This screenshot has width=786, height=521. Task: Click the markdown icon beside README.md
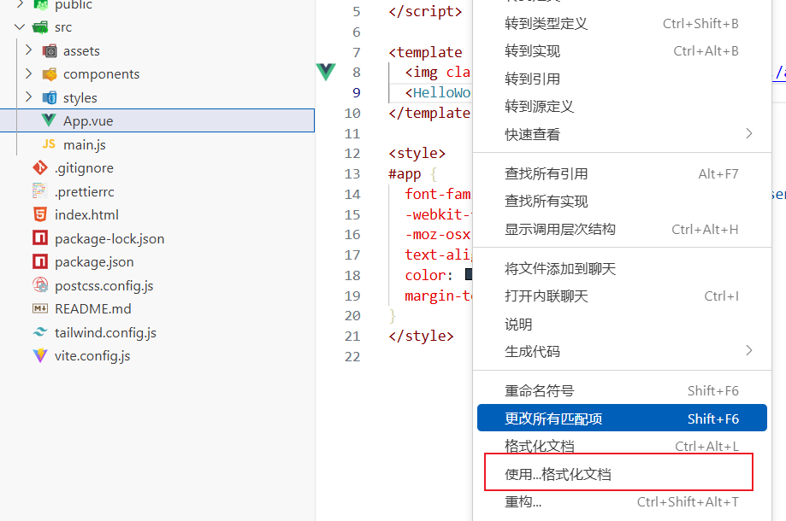click(40, 308)
